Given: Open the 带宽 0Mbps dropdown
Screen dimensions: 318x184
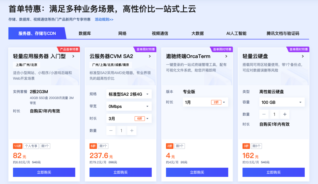Looking at the screenshot, I should point(129,106).
